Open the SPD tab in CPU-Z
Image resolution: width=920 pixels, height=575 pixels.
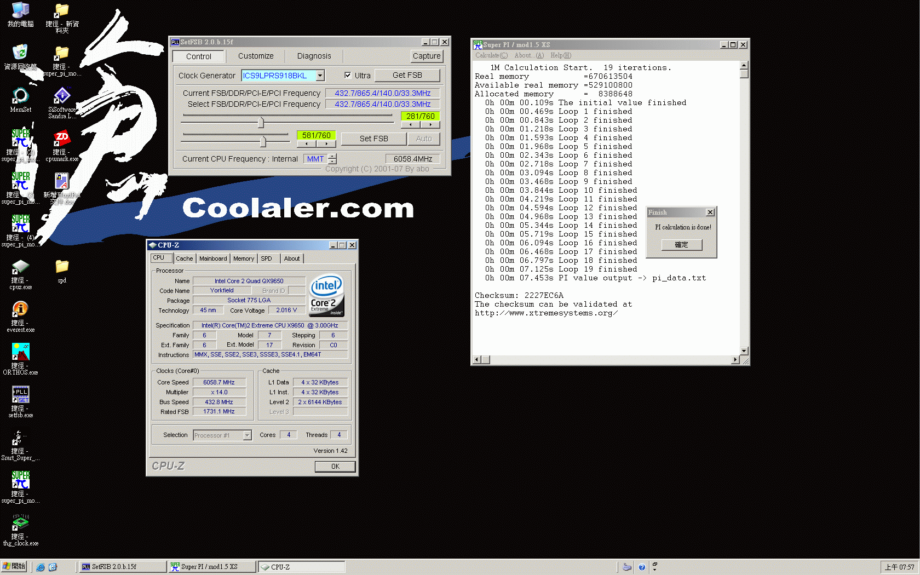point(266,258)
